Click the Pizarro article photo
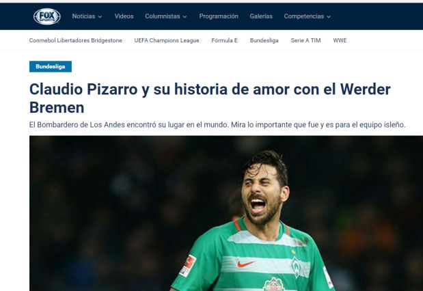The image size is (423, 291). [226, 213]
